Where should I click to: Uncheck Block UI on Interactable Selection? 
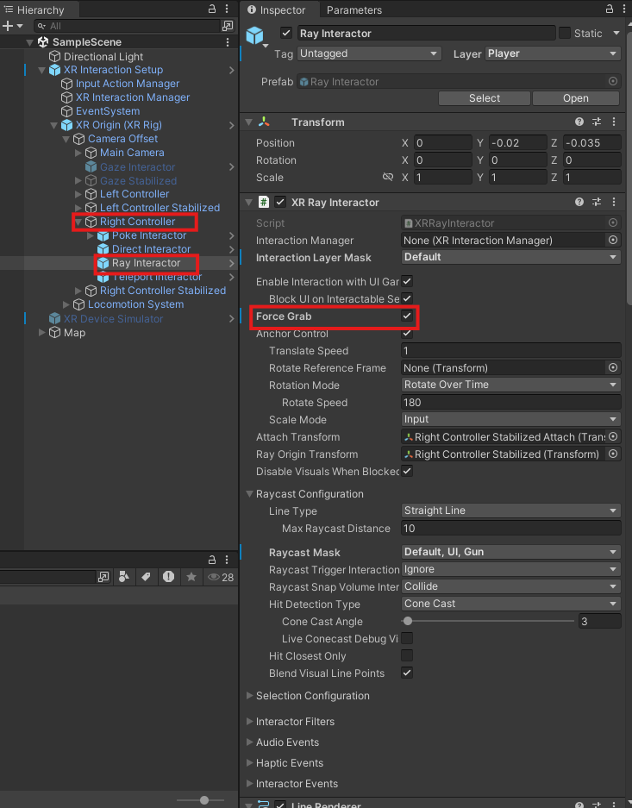click(407, 298)
